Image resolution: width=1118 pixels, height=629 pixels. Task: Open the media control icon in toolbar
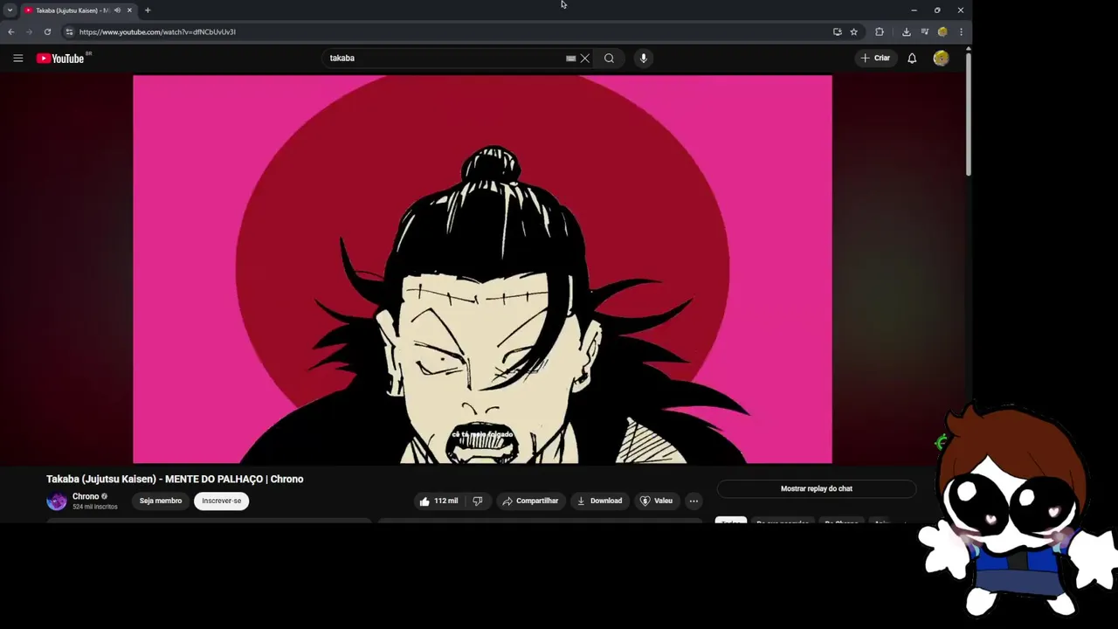tap(924, 32)
